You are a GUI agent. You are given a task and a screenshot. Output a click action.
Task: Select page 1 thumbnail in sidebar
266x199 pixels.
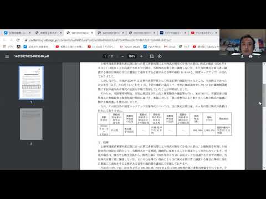point(31,82)
